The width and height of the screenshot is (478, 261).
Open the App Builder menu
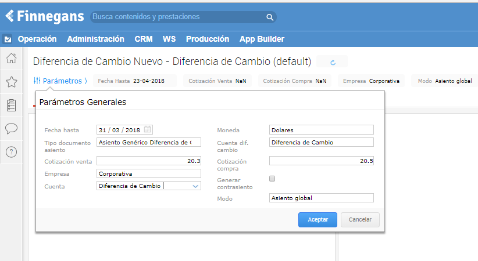click(262, 39)
